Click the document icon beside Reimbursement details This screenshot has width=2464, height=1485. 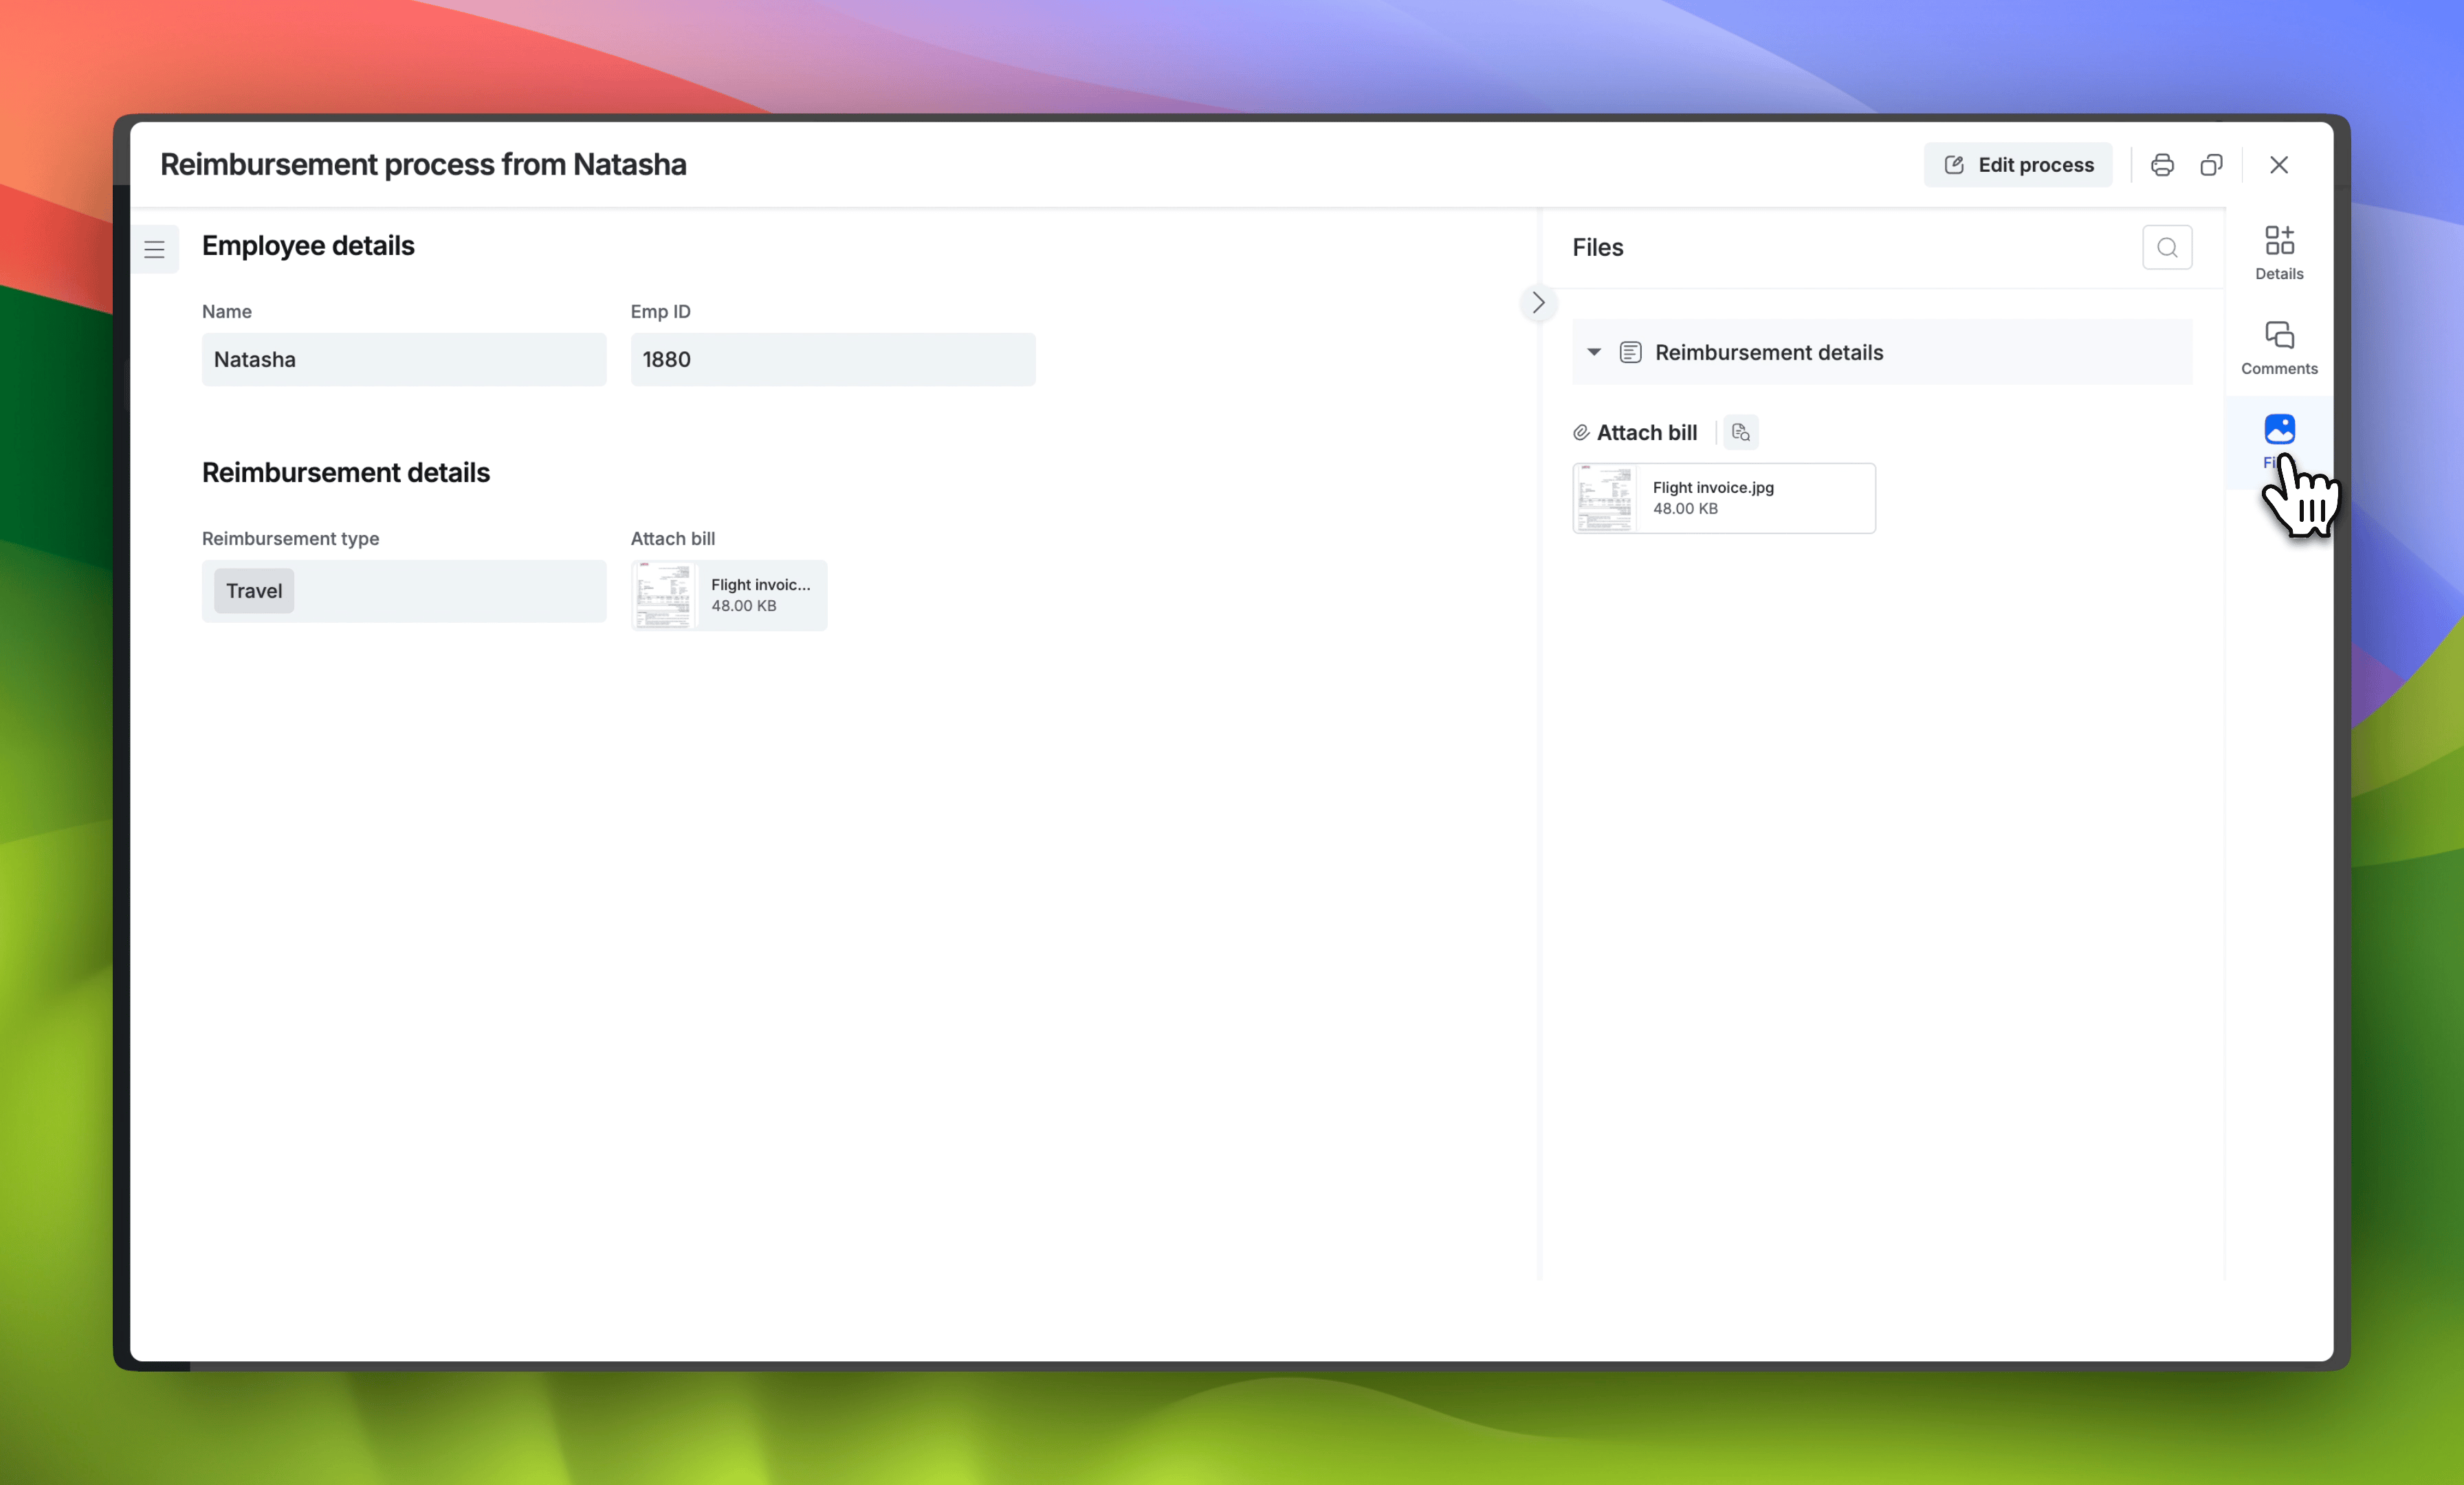(1630, 352)
